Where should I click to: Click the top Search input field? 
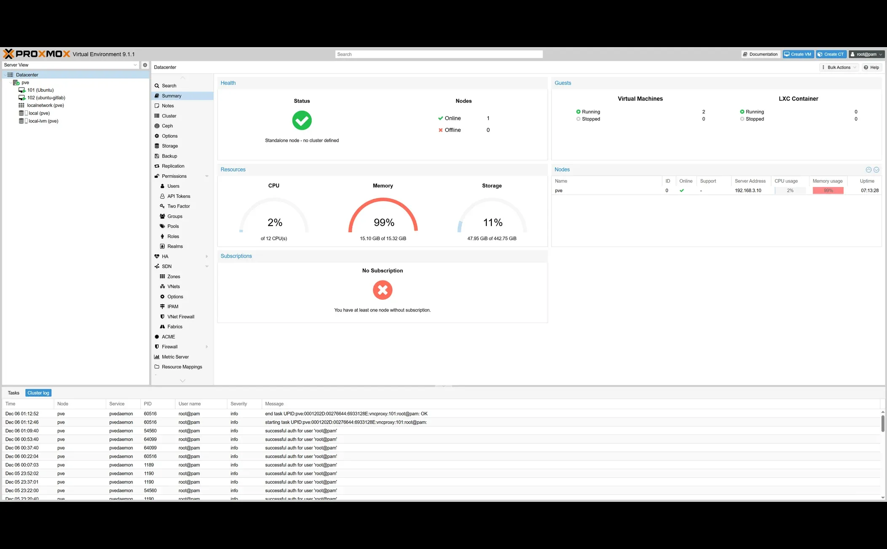point(439,54)
